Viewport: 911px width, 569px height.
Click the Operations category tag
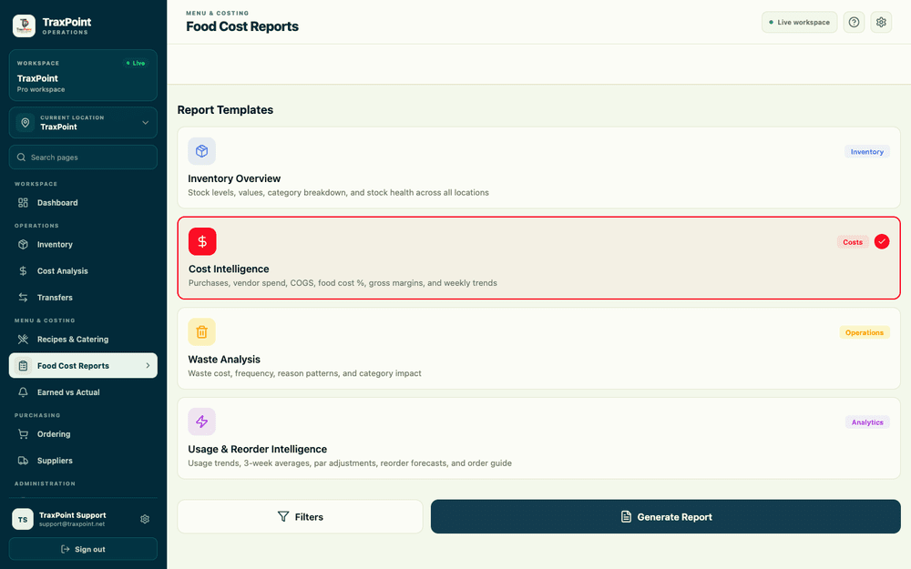pyautogui.click(x=864, y=332)
